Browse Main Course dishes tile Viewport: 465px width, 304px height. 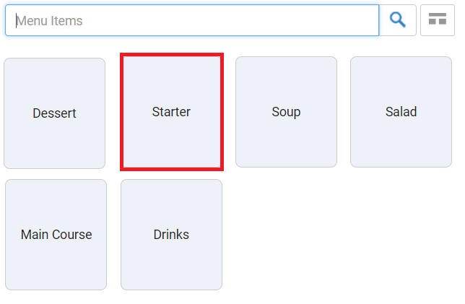56,235
